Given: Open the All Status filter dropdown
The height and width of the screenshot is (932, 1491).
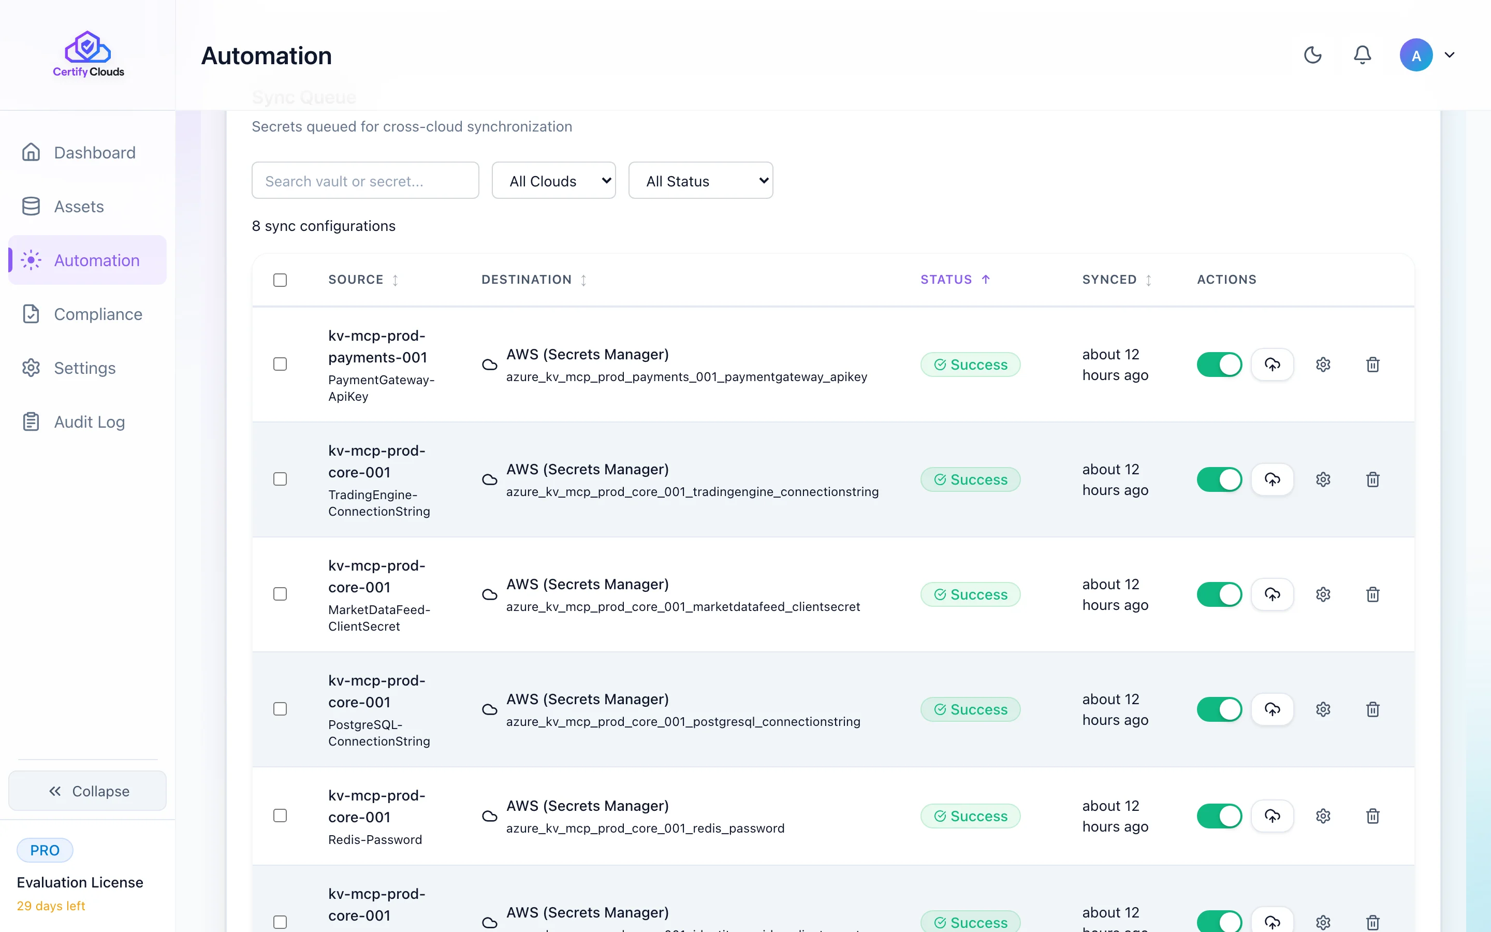Looking at the screenshot, I should click(700, 180).
